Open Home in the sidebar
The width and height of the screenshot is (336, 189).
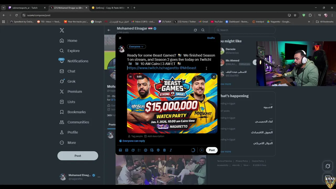pyautogui.click(x=69, y=41)
